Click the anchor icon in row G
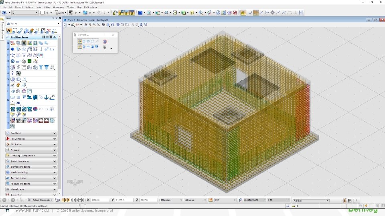 coord(47,97)
